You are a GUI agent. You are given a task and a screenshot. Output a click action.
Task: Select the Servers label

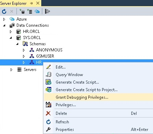point(30,70)
